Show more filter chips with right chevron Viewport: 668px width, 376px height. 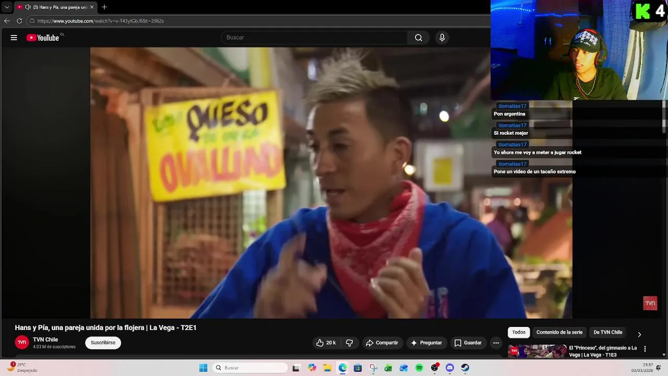coord(639,334)
